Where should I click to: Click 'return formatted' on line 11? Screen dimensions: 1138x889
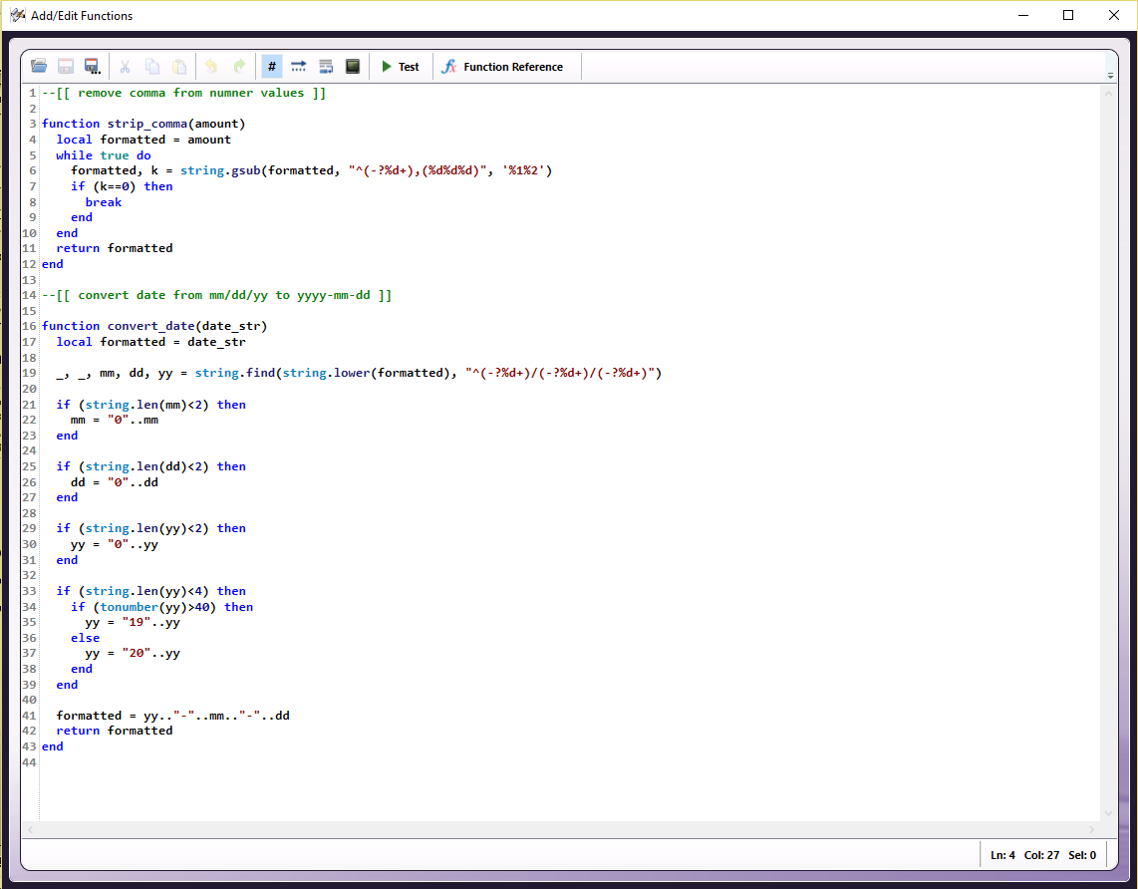coord(114,248)
